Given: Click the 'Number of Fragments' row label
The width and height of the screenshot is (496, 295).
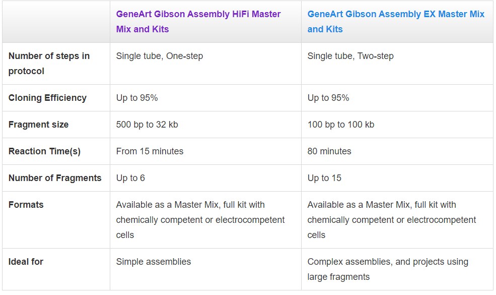Looking at the screenshot, I should click(x=55, y=178).
